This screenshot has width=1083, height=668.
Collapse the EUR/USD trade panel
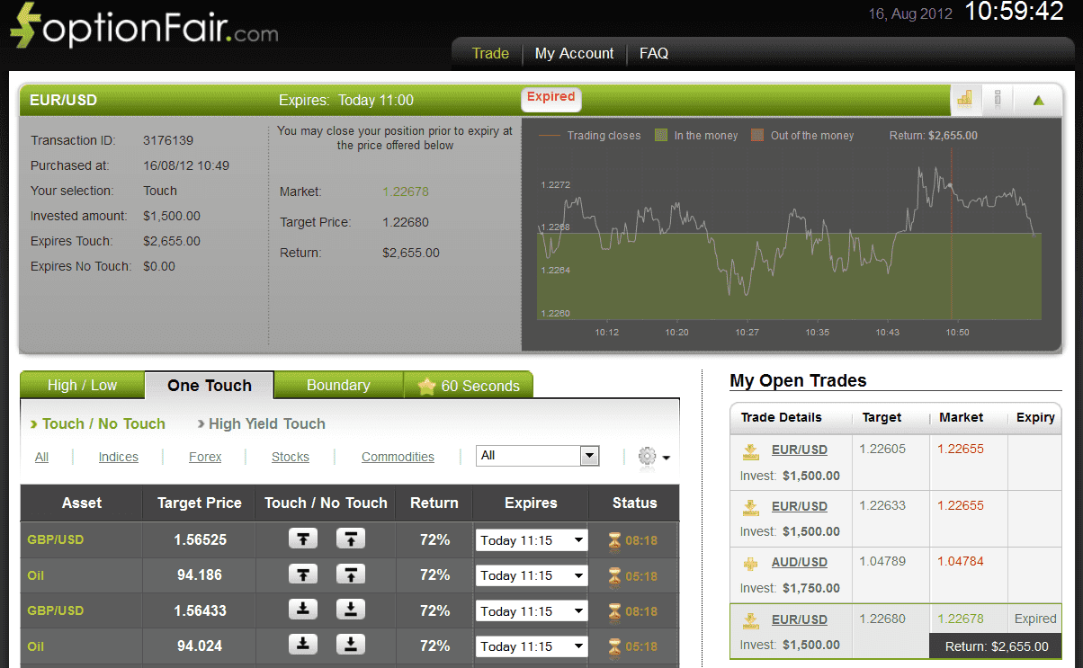pyautogui.click(x=1039, y=100)
